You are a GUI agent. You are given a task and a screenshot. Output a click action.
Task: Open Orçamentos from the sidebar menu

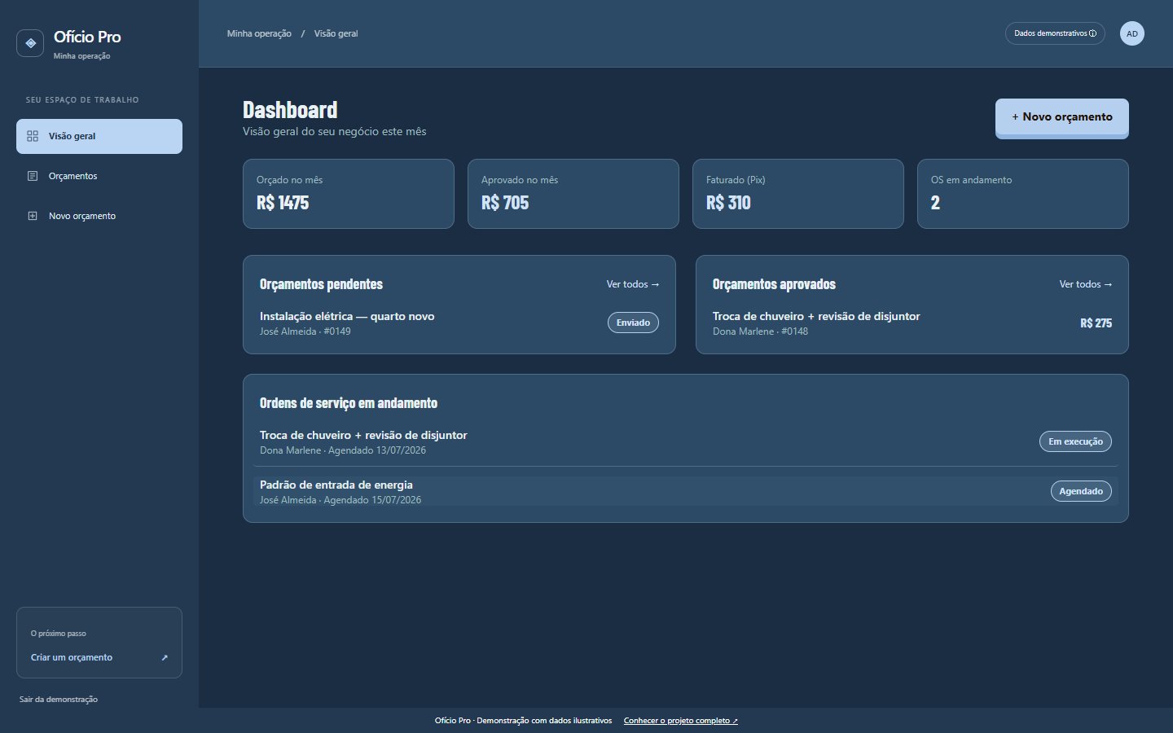[99, 176]
